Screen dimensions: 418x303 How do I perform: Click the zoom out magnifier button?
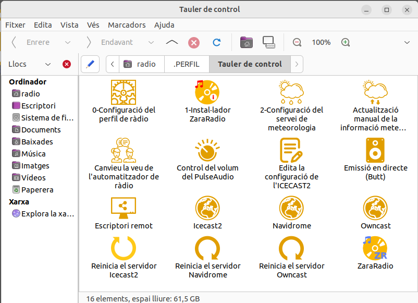pyautogui.click(x=297, y=42)
